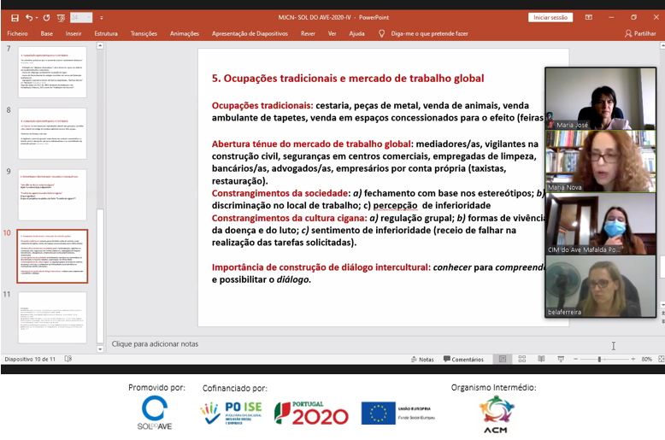Open the Animações tab
This screenshot has width=665, height=440.
pyautogui.click(x=185, y=33)
